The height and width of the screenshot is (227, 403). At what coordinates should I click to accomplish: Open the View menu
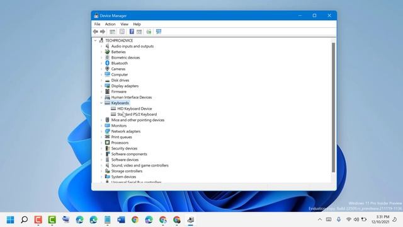[x=125, y=24]
